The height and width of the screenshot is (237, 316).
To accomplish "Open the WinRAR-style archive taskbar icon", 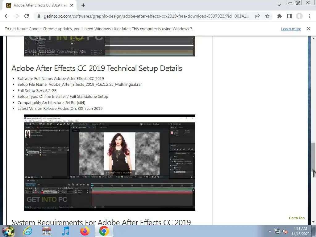I will click(47, 231).
